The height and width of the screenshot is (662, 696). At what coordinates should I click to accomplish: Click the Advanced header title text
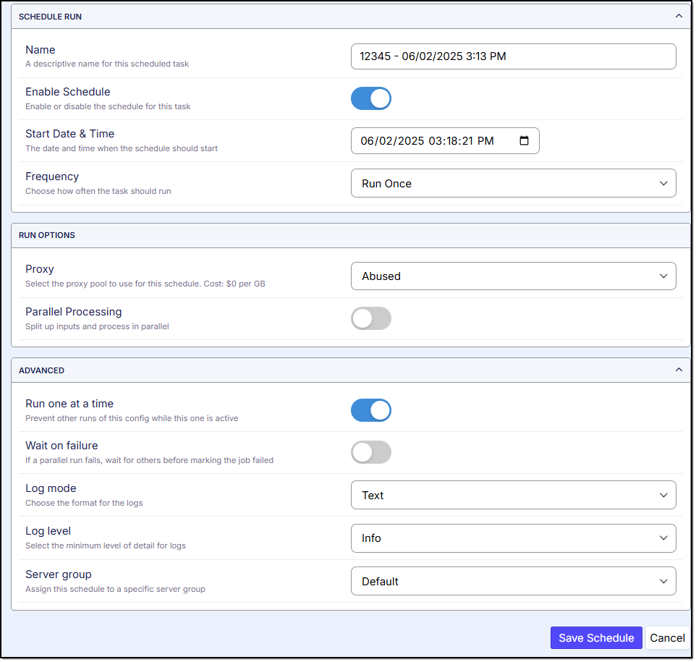click(x=41, y=370)
